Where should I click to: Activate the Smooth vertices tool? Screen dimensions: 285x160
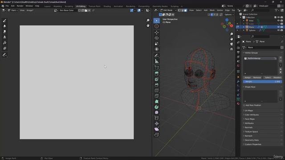(x=156, y=112)
